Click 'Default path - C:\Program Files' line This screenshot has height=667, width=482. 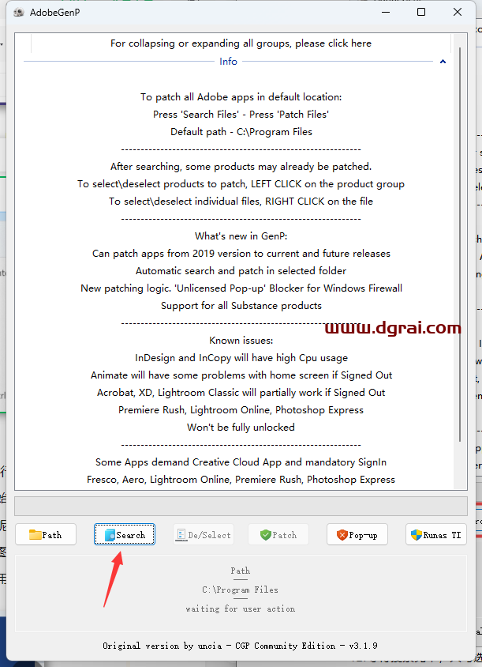pyautogui.click(x=241, y=132)
